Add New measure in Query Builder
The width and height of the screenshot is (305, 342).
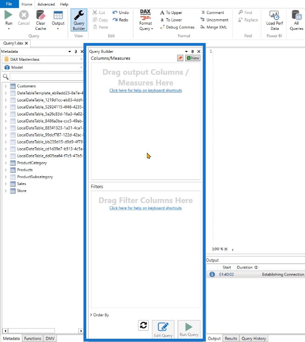[x=193, y=58]
